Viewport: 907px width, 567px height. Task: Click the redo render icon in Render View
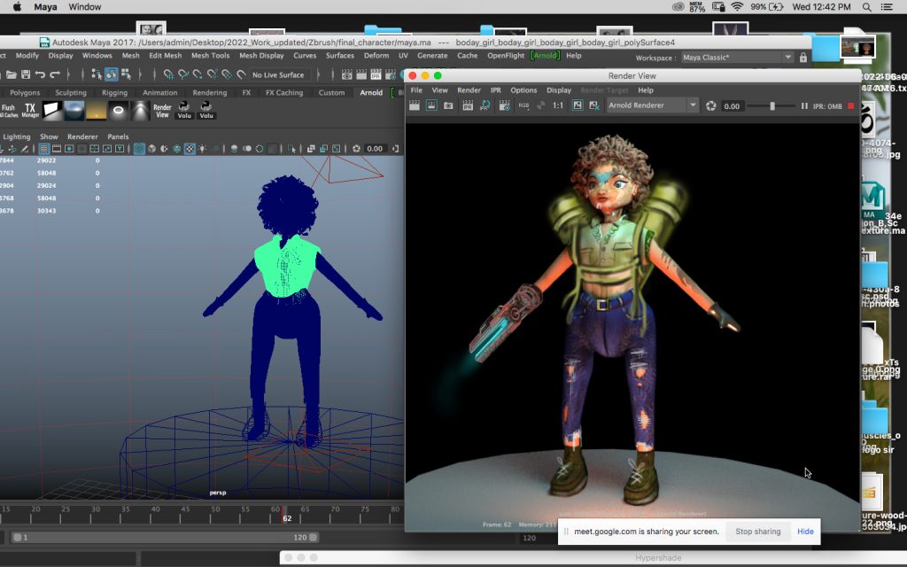point(415,105)
